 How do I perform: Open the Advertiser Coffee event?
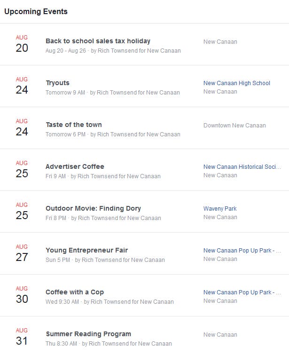click(75, 166)
